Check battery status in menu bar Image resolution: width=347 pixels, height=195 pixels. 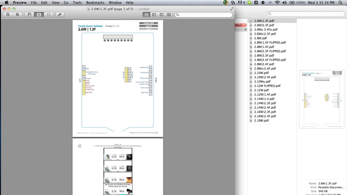pyautogui.click(x=297, y=2)
